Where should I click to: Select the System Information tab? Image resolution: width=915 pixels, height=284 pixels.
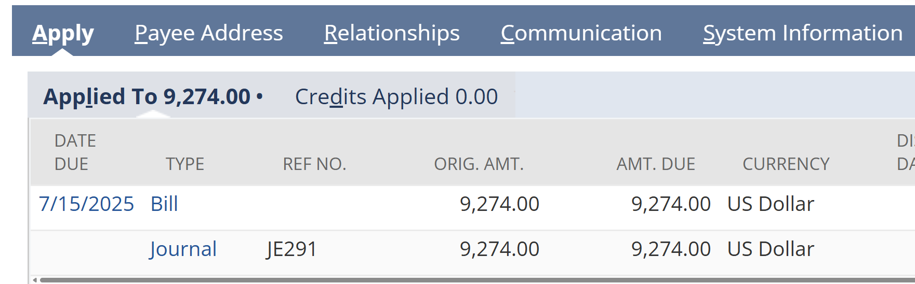click(802, 33)
